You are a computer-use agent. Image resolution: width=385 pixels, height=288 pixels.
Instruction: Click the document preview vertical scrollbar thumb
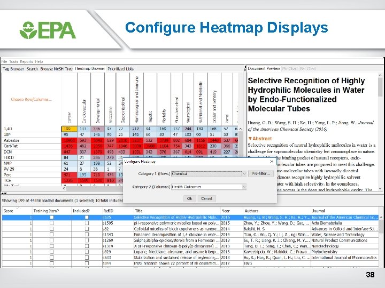380,87
